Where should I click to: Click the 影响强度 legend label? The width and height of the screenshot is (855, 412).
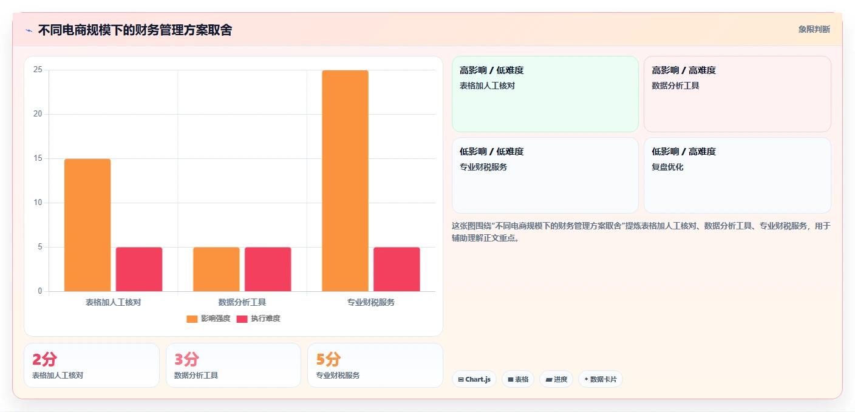(216, 319)
